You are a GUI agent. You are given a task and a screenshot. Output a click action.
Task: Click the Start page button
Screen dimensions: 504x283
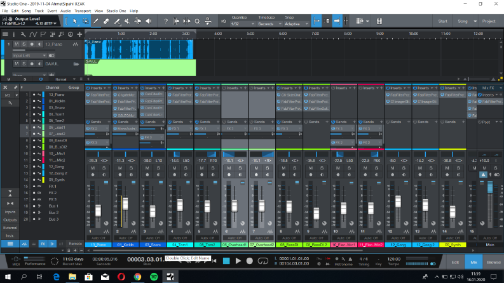click(x=442, y=22)
